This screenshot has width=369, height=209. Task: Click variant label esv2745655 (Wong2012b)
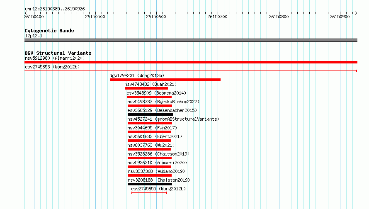[158, 189]
